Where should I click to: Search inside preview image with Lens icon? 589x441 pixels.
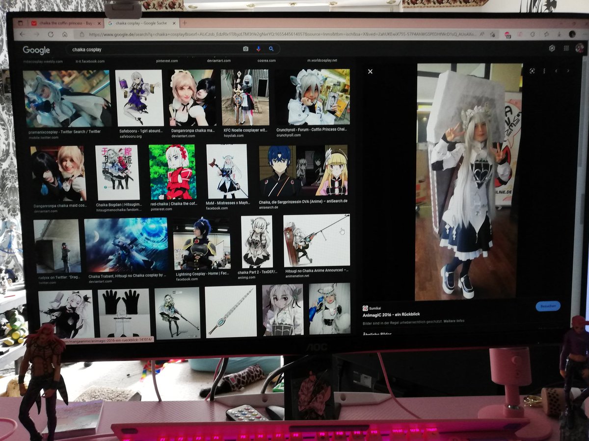532,71
